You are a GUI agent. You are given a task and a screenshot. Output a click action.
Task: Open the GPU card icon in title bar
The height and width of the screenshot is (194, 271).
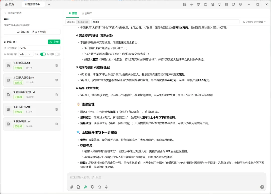tap(198, 4)
